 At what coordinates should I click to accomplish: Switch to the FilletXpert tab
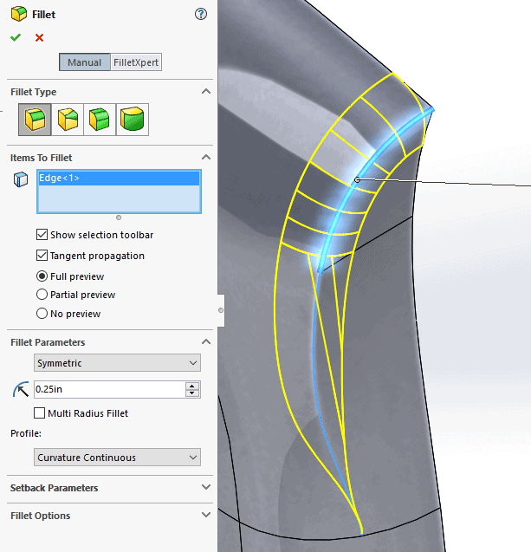click(136, 62)
